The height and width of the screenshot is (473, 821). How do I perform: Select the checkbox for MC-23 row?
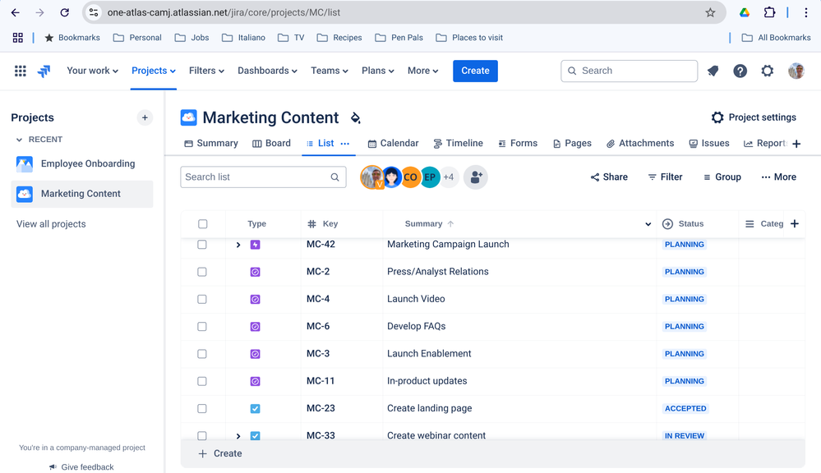tap(202, 409)
